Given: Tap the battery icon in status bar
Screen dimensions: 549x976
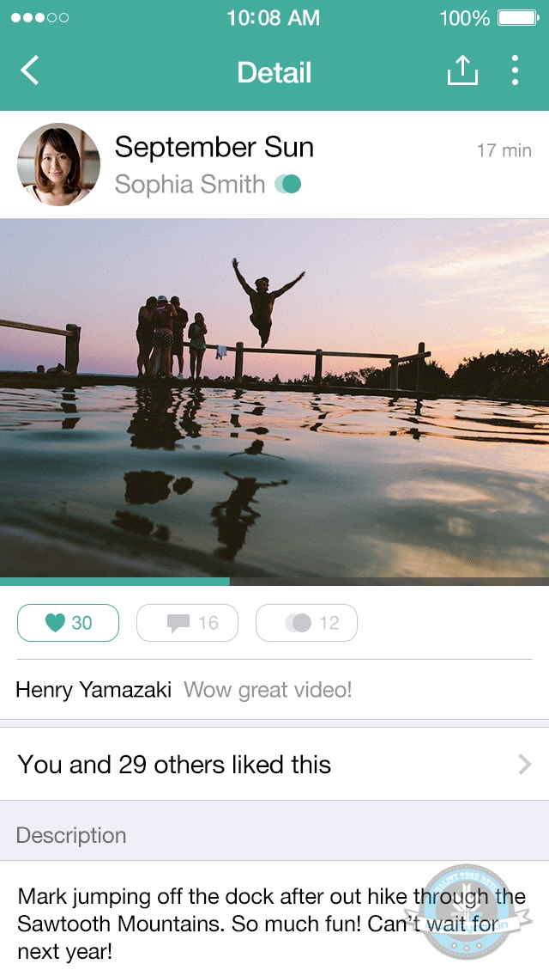Looking at the screenshot, I should (517, 18).
